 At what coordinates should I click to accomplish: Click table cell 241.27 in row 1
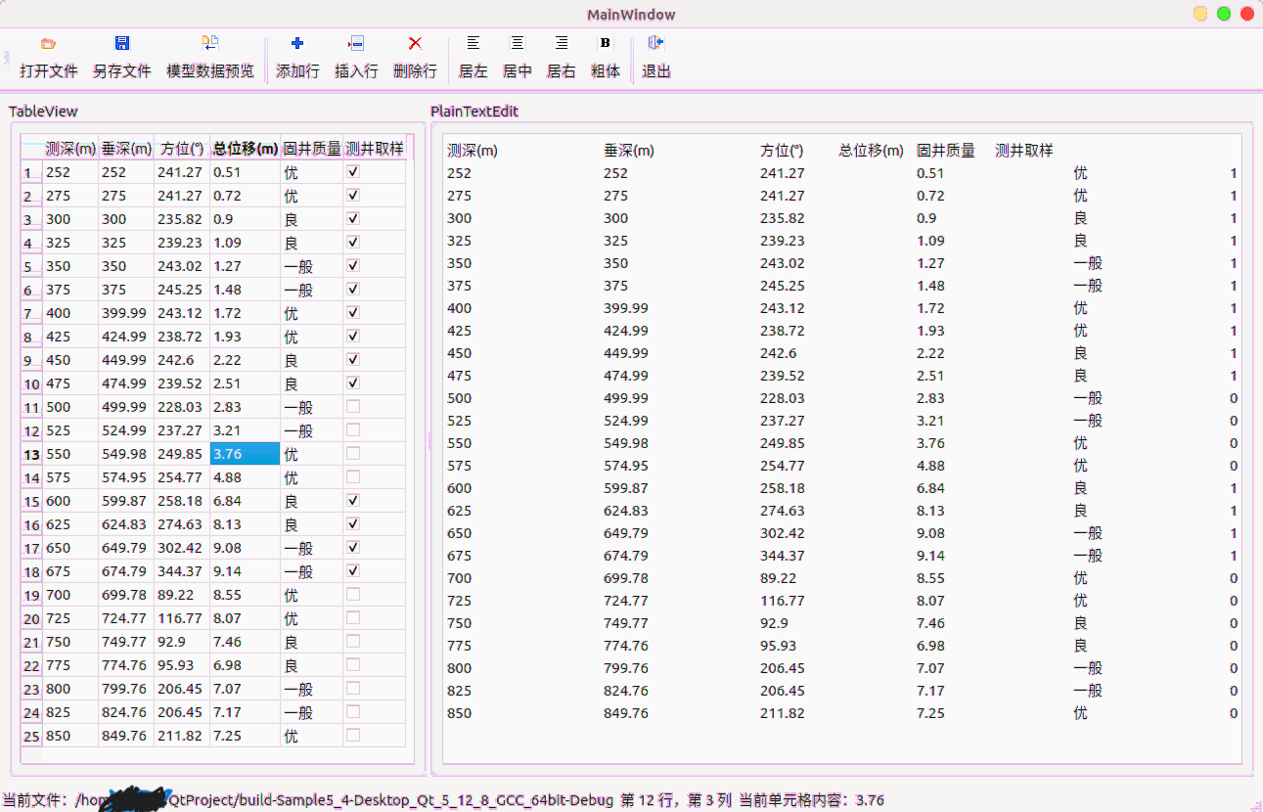click(182, 172)
